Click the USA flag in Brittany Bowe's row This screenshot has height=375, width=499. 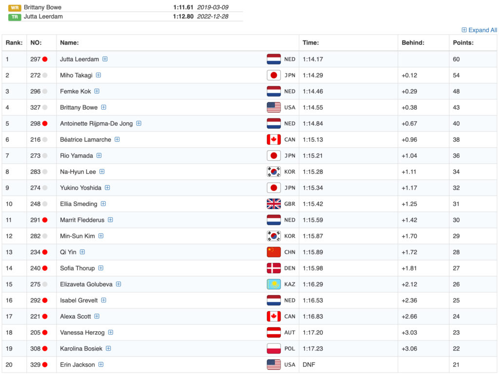(273, 108)
